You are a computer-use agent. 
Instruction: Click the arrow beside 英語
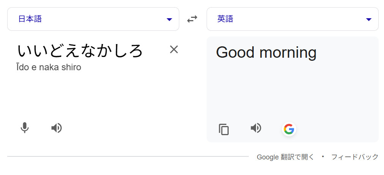368,19
